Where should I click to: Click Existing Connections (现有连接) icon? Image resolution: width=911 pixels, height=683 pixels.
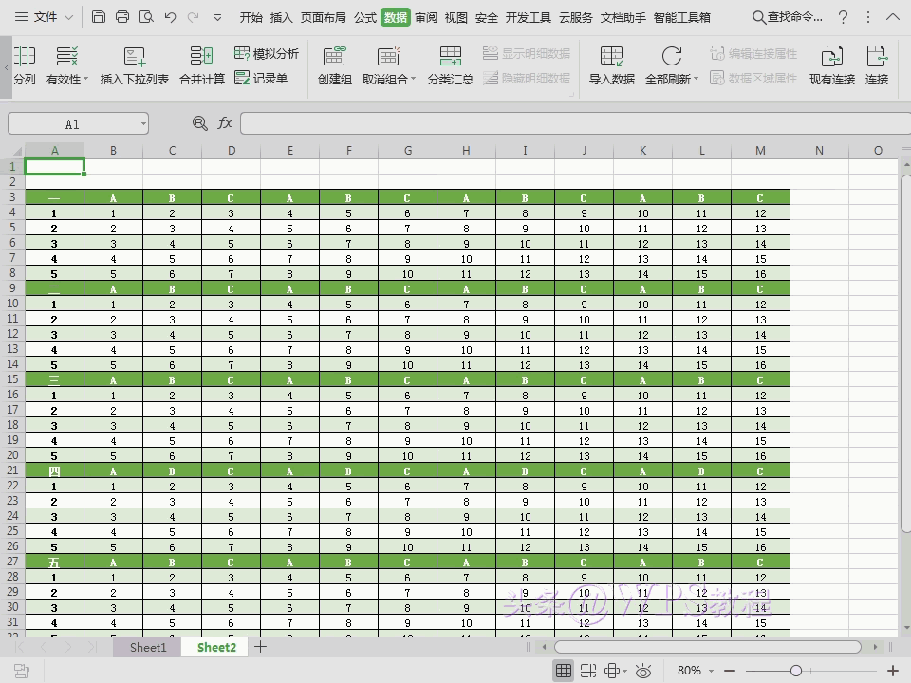click(x=832, y=65)
